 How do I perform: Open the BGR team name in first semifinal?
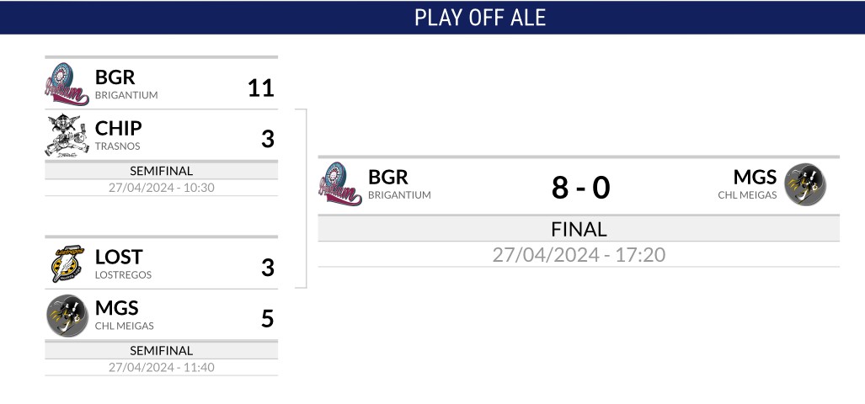click(115, 77)
